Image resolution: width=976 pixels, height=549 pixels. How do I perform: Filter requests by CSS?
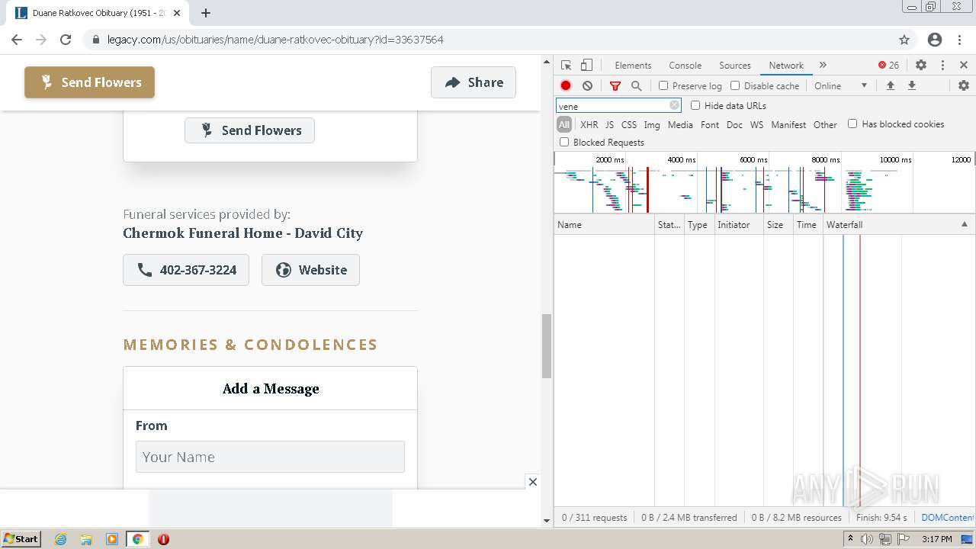pos(628,124)
